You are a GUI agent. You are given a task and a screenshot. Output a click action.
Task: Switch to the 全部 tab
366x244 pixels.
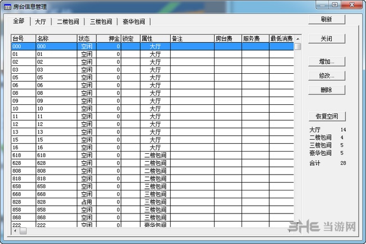click(x=19, y=21)
